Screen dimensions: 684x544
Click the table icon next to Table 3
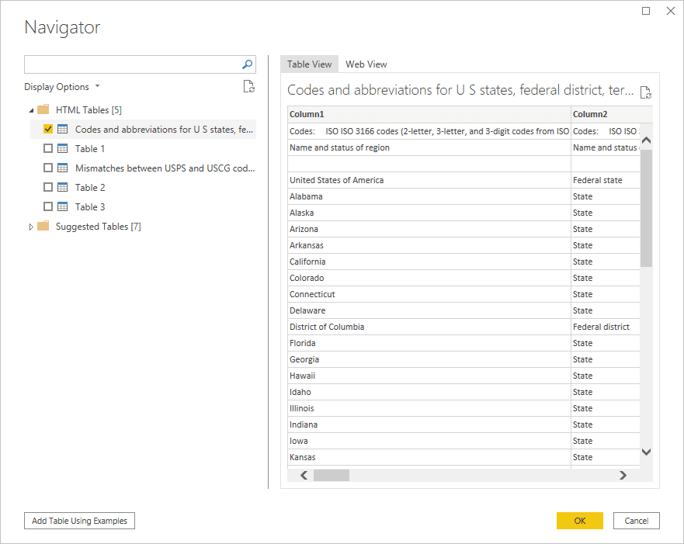pyautogui.click(x=63, y=207)
